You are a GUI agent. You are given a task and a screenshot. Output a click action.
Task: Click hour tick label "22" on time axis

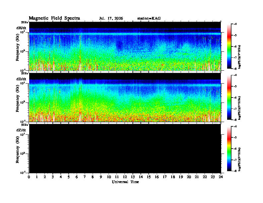point(205,177)
